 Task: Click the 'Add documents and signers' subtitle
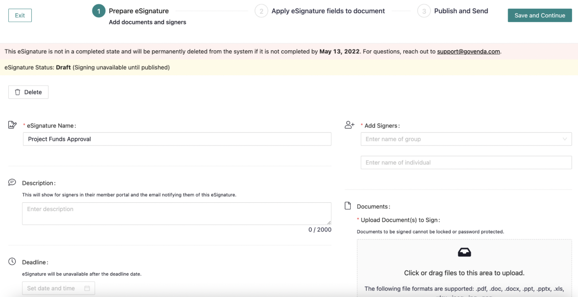coord(148,22)
